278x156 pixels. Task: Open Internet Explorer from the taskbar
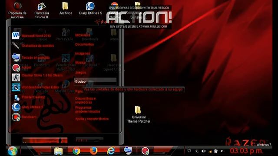pyautogui.click(x=111, y=151)
